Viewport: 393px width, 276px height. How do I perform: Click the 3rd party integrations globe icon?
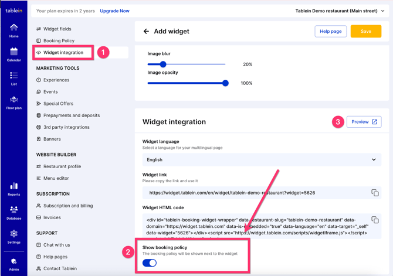[x=38, y=127]
